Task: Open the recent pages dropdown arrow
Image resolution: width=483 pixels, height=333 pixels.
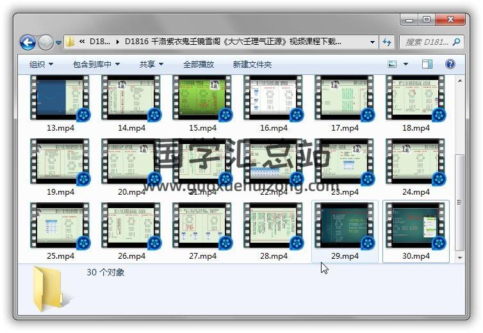Action: [58, 42]
